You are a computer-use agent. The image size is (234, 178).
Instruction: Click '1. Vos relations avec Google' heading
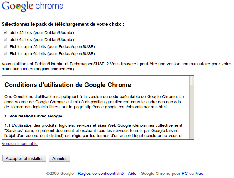tap(33, 116)
